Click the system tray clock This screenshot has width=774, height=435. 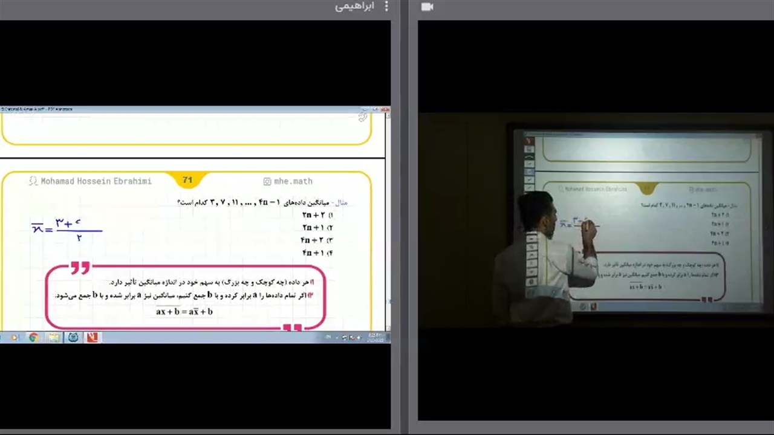376,338
